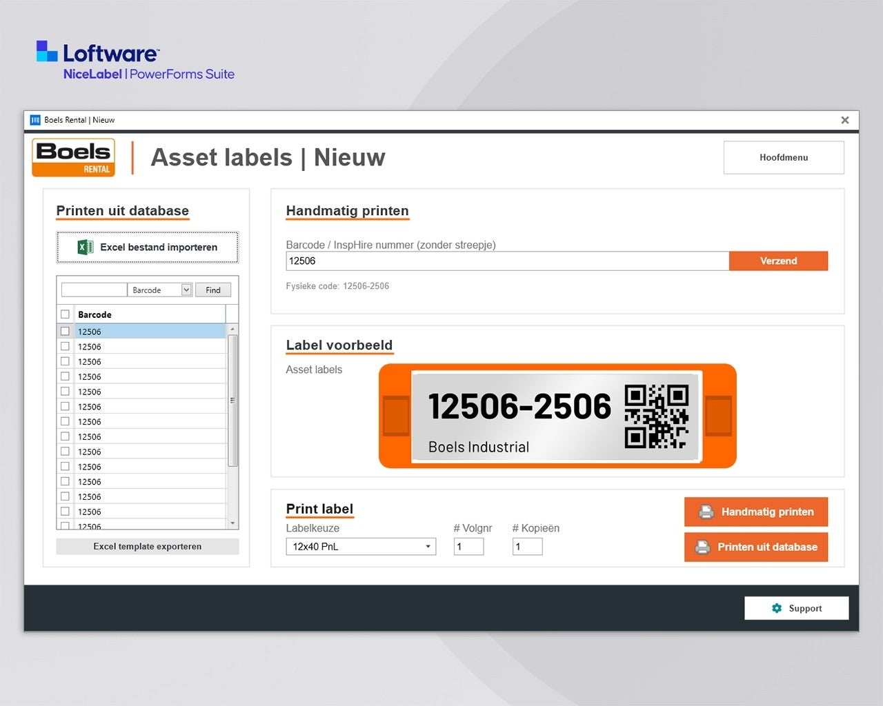Click the Excel icon on import button

click(86, 247)
